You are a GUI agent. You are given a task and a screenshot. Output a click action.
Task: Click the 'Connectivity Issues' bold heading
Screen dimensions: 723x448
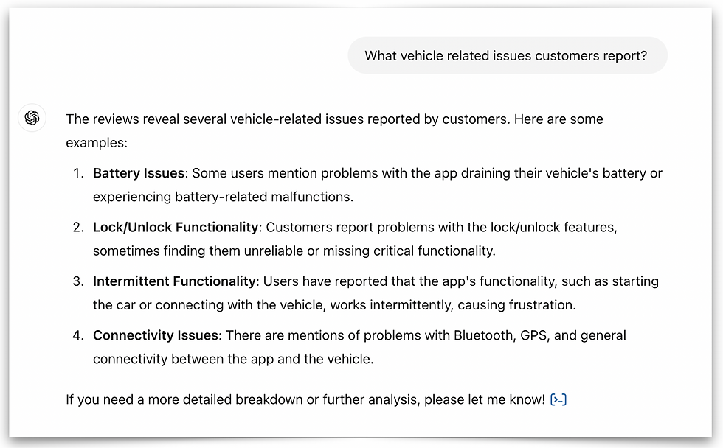[156, 335]
